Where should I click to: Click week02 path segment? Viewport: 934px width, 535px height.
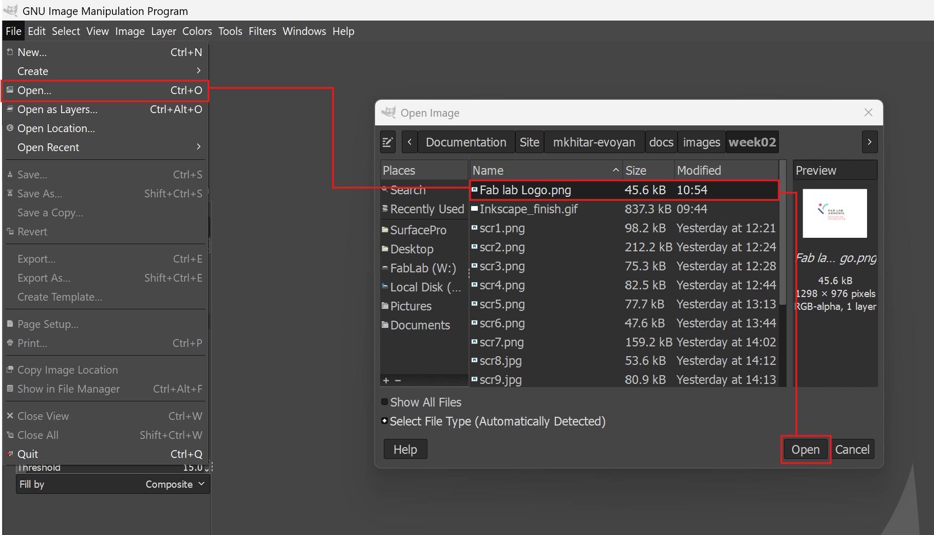point(752,142)
